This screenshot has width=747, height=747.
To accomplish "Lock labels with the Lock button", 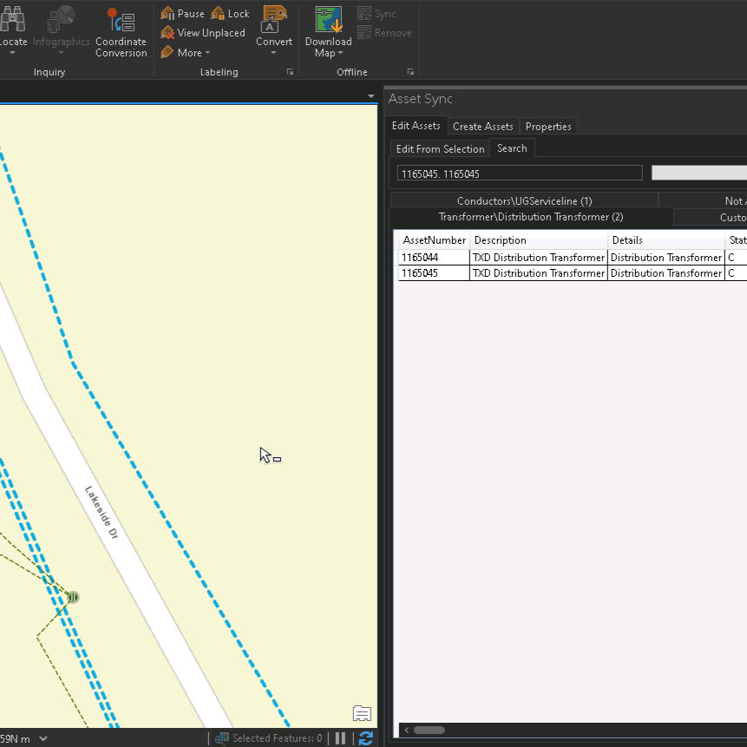I will click(230, 14).
